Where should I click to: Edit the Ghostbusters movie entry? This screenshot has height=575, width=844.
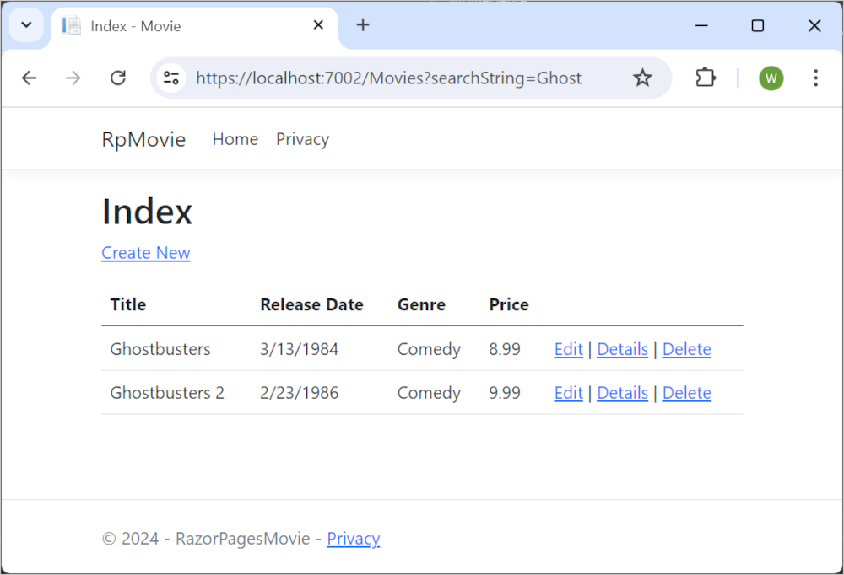[x=568, y=348]
